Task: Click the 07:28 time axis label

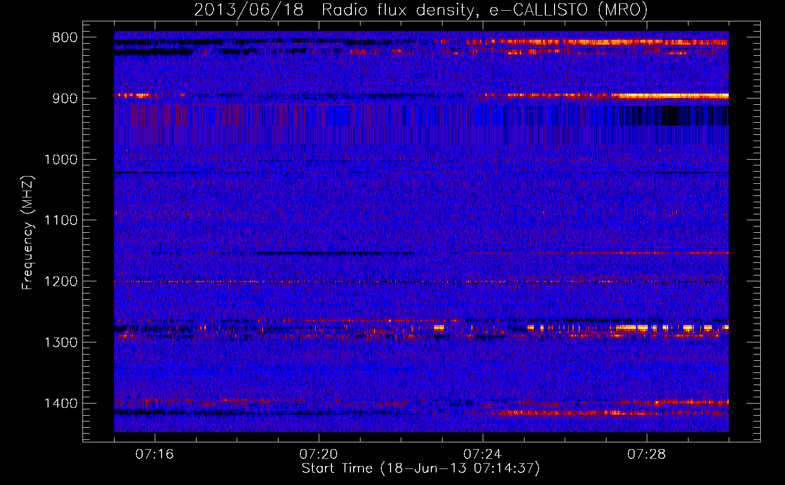Action: (647, 454)
